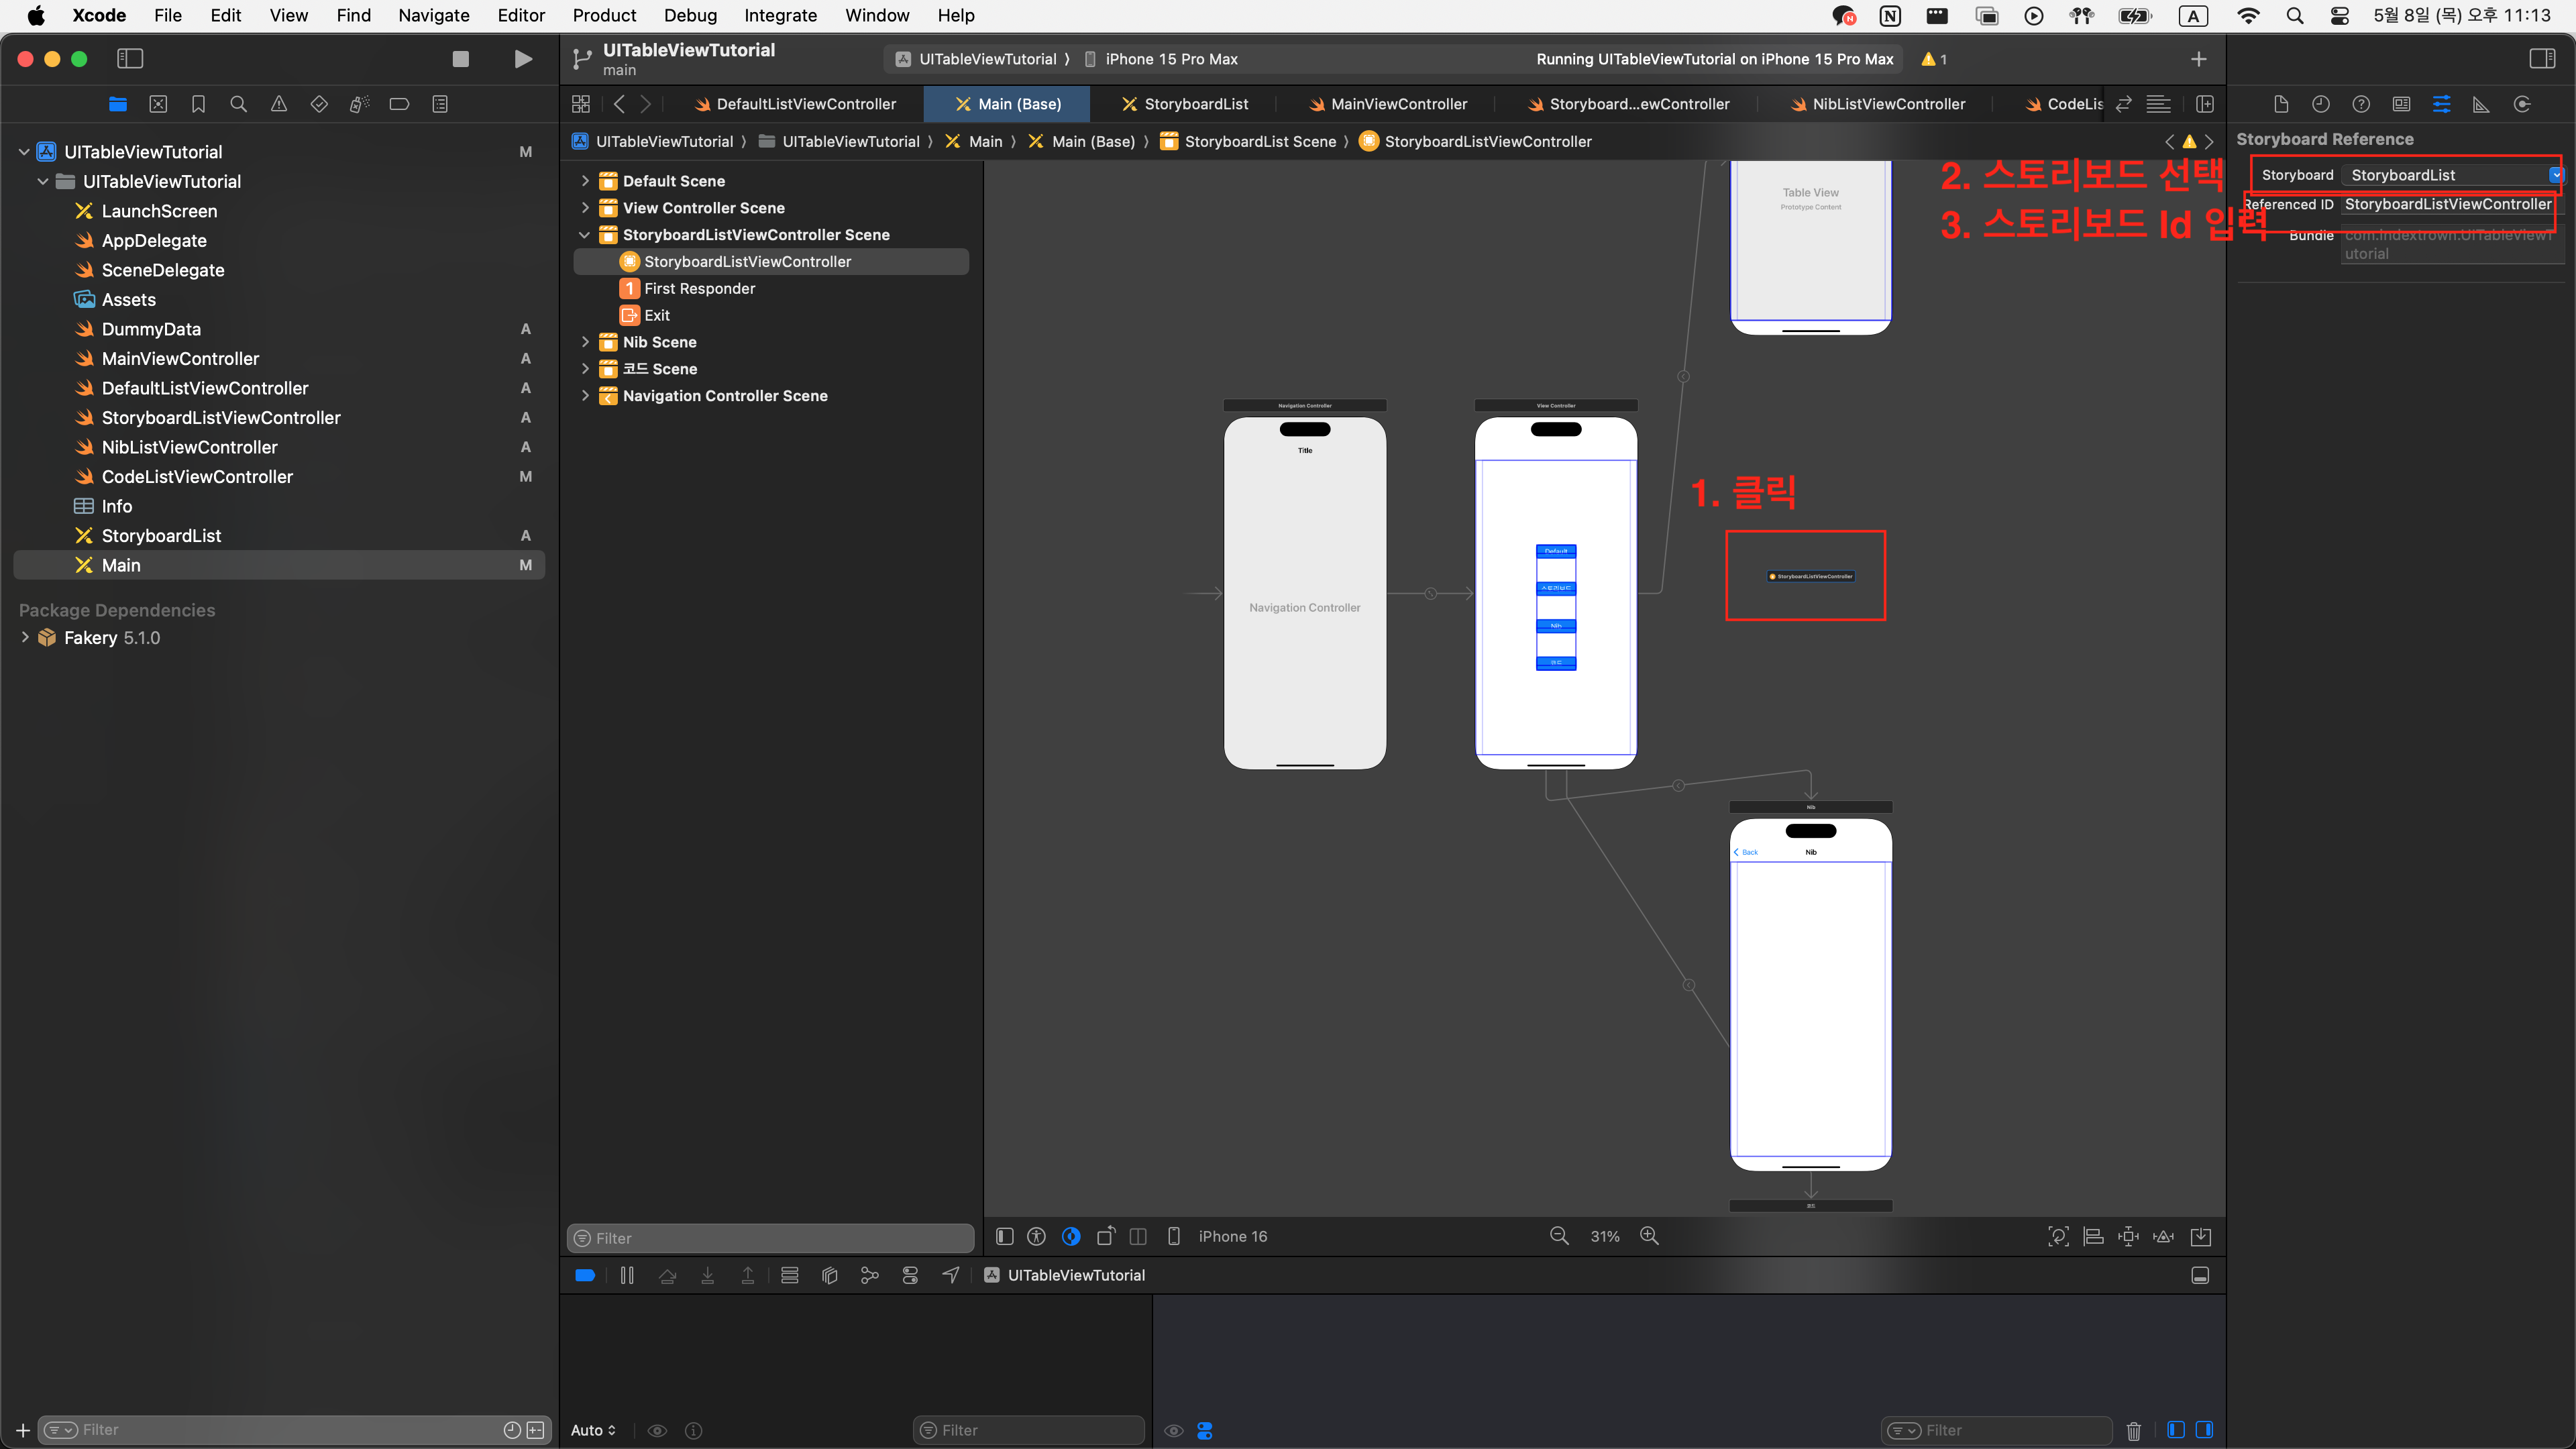Add a new editor tab with plus
This screenshot has height=1449, width=2576.
click(x=2198, y=59)
